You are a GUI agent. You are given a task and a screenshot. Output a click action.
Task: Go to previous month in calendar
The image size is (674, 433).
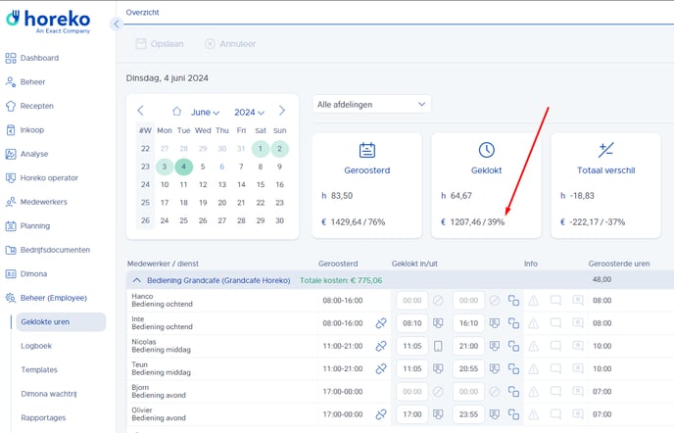point(140,111)
